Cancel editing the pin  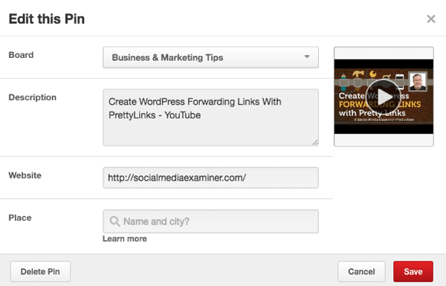click(x=361, y=271)
